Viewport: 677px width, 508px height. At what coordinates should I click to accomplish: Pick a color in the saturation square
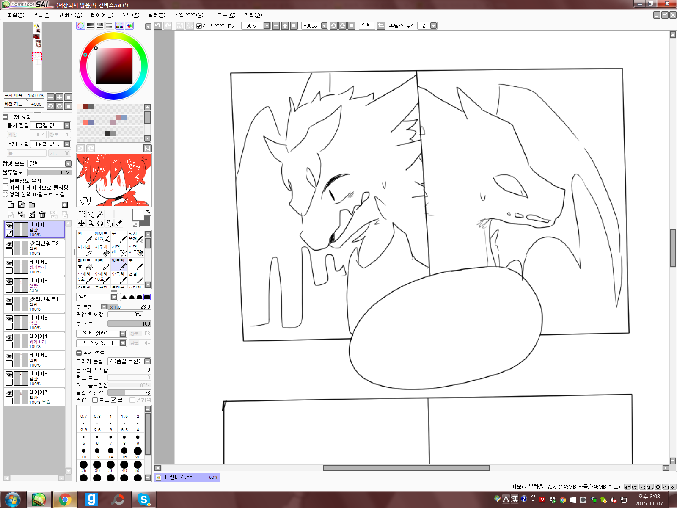coord(114,66)
